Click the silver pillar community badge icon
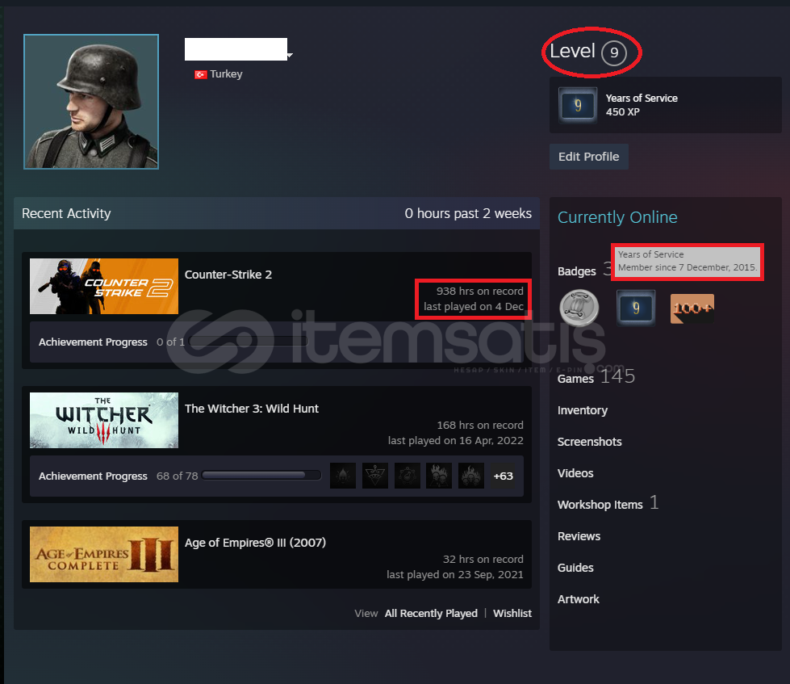790x684 pixels. point(579,308)
